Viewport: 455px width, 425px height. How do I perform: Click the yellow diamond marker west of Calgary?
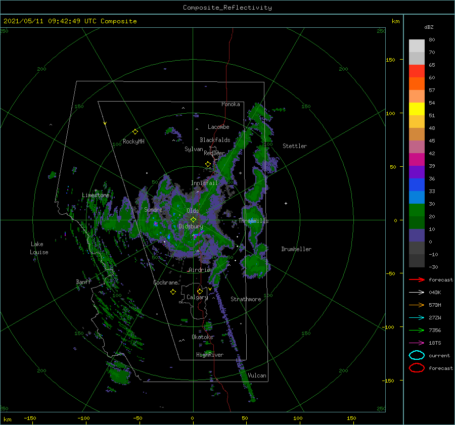[x=173, y=292]
